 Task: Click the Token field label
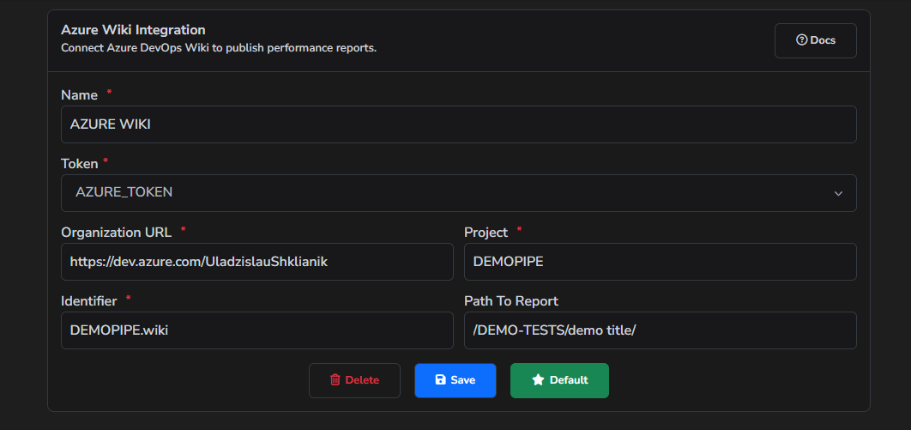[x=80, y=164]
